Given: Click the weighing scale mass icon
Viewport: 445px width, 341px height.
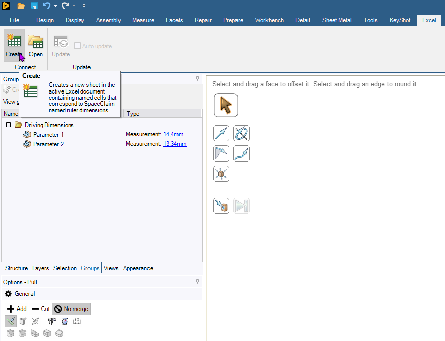Looking at the screenshot, I should point(65,321).
